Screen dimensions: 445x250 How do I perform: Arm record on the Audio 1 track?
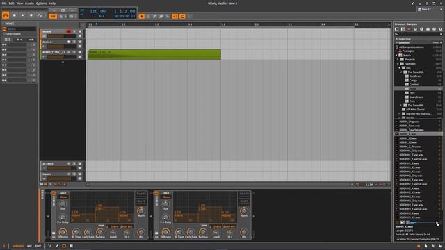(68, 42)
